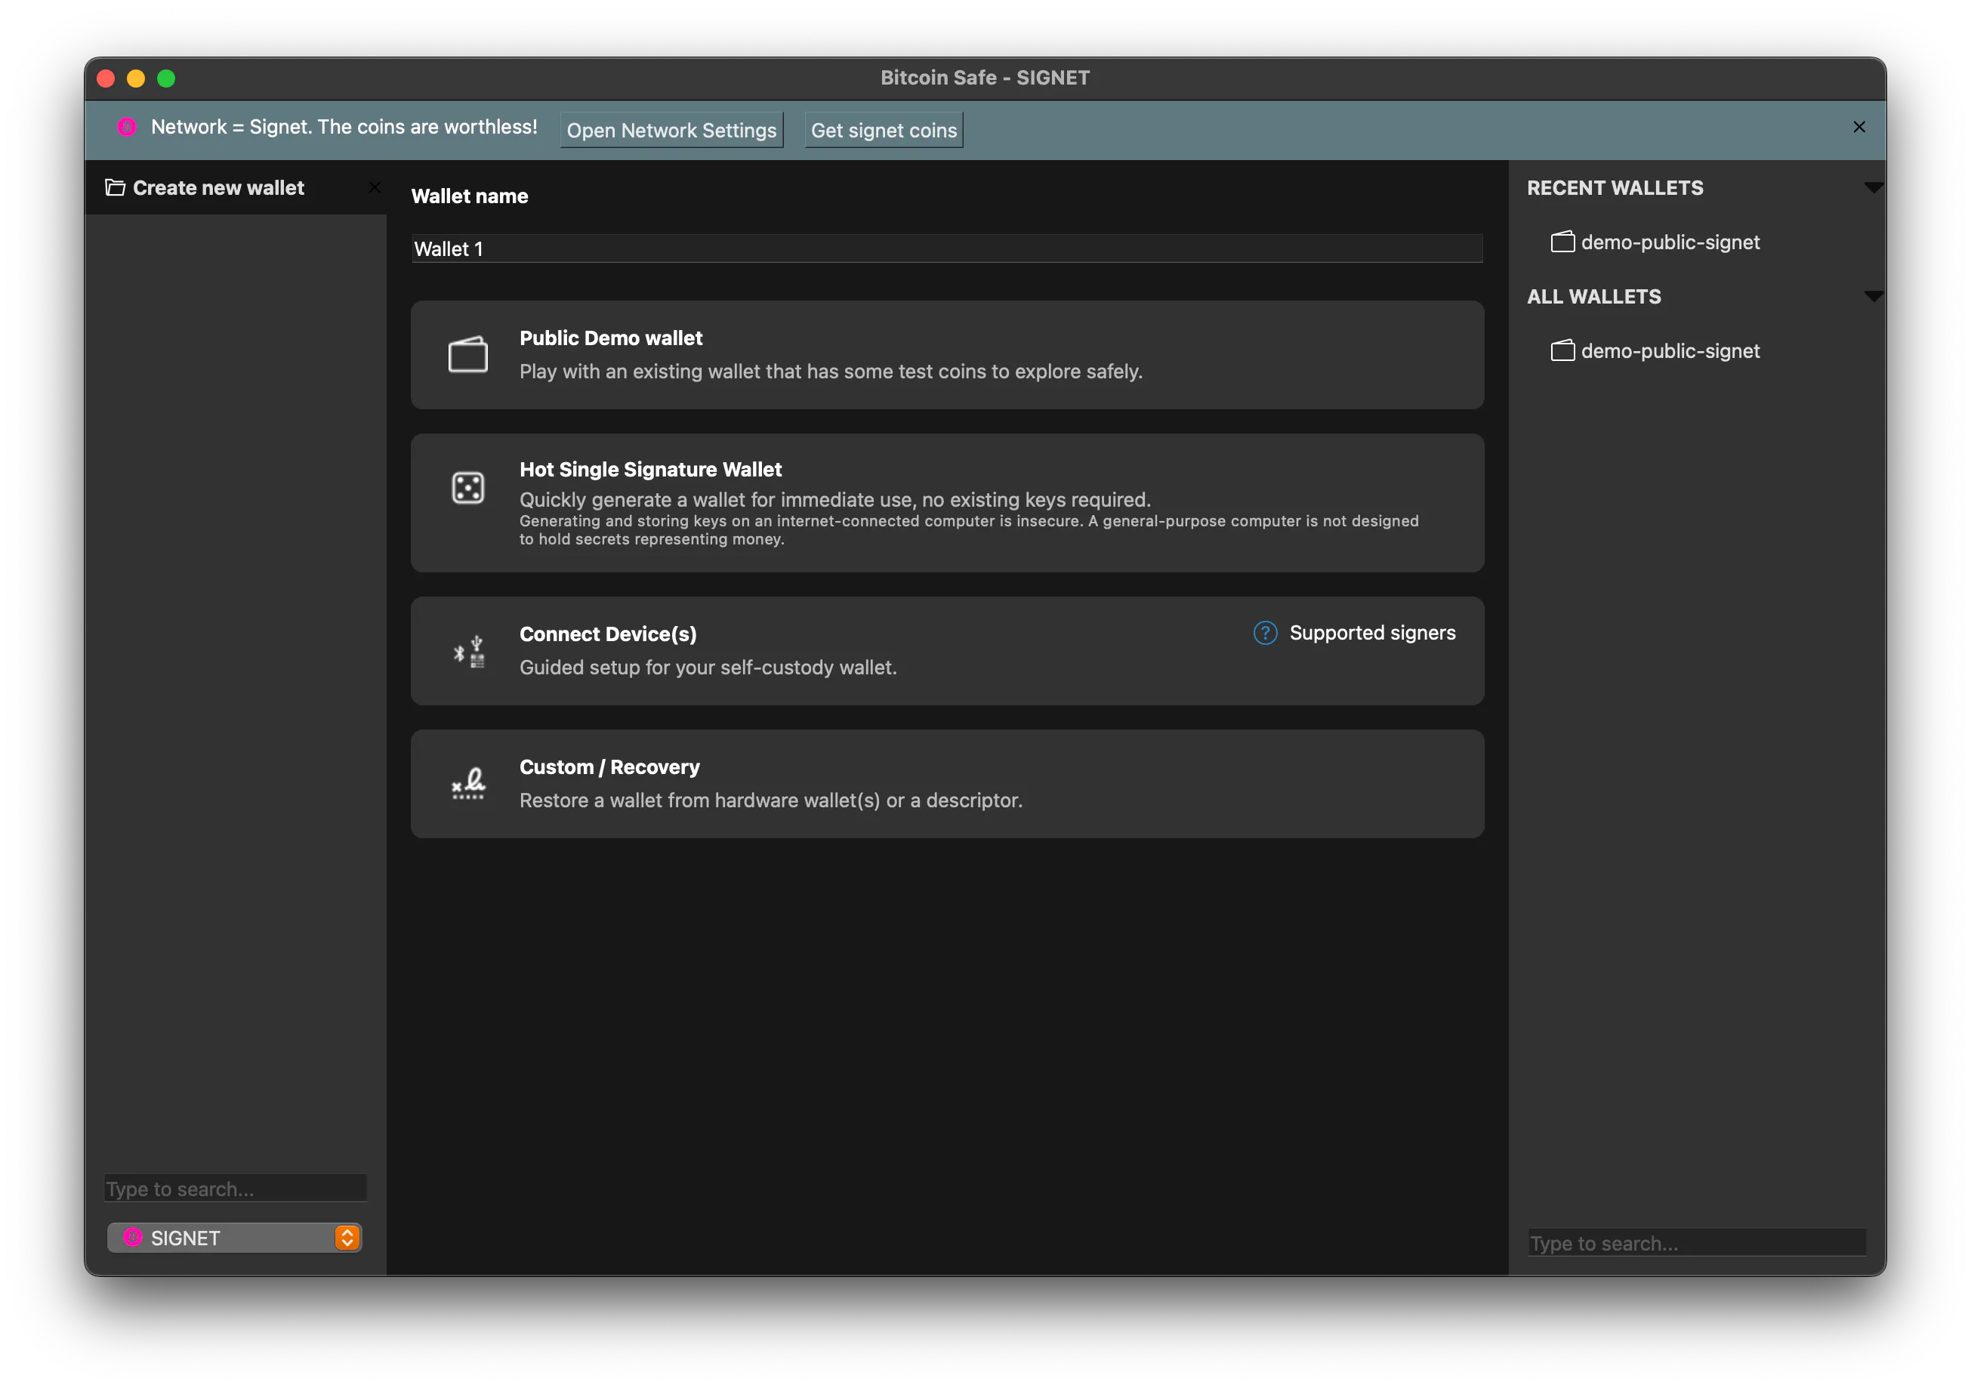1971x1388 pixels.
Task: Click the signature icon for Custom / Recovery
Action: click(x=468, y=784)
